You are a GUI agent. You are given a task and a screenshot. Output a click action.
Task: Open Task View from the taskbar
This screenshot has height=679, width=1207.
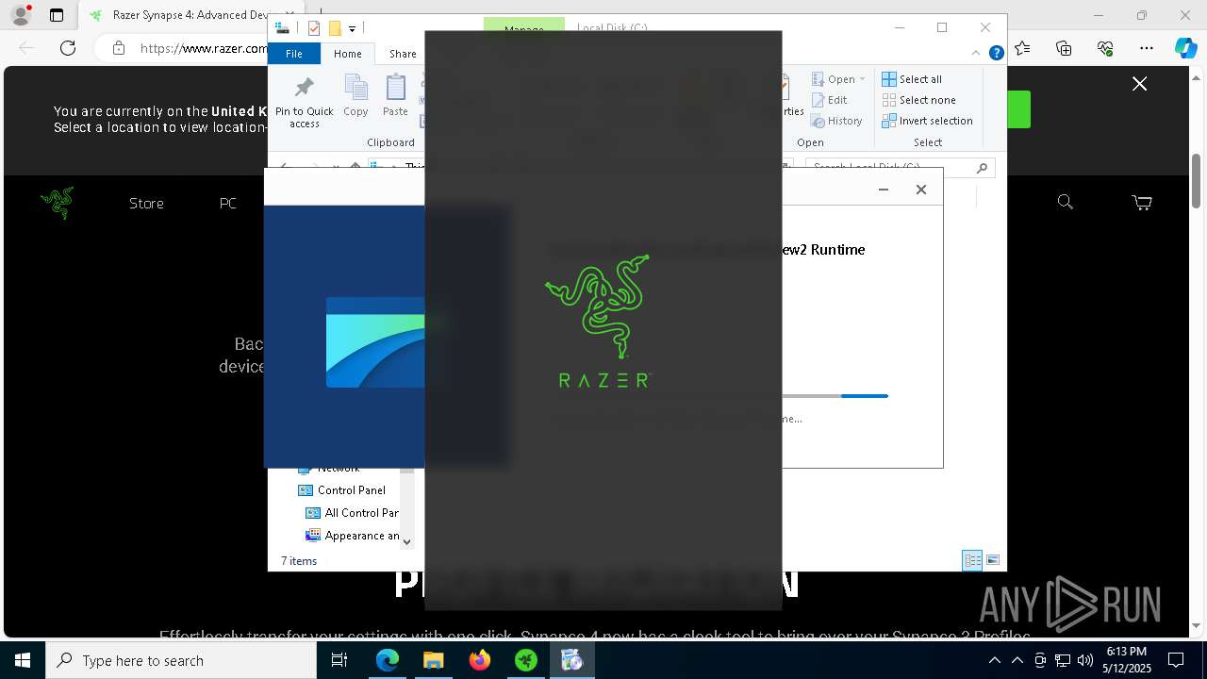340,660
